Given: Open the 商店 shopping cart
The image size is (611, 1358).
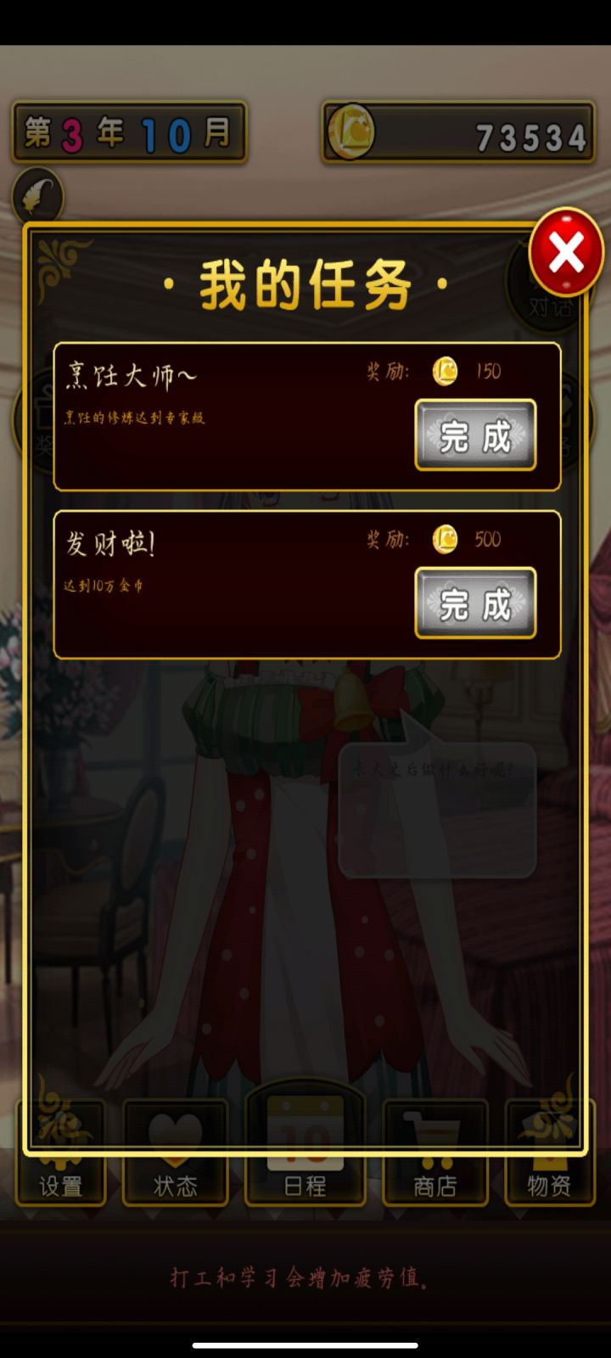Looking at the screenshot, I should click(435, 1152).
